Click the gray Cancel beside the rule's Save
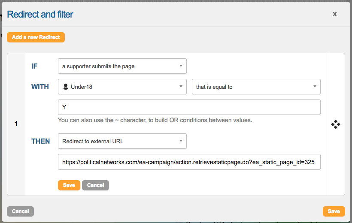The width and height of the screenshot is (352, 223). (95, 185)
